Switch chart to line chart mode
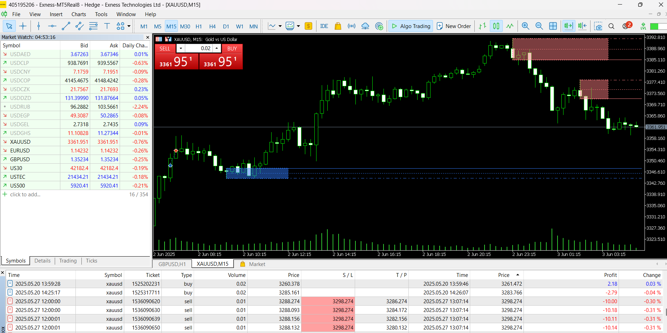Image resolution: width=667 pixels, height=333 pixels. click(510, 26)
